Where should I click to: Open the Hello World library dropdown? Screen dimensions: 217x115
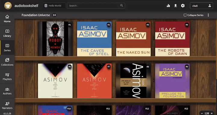(54, 6)
